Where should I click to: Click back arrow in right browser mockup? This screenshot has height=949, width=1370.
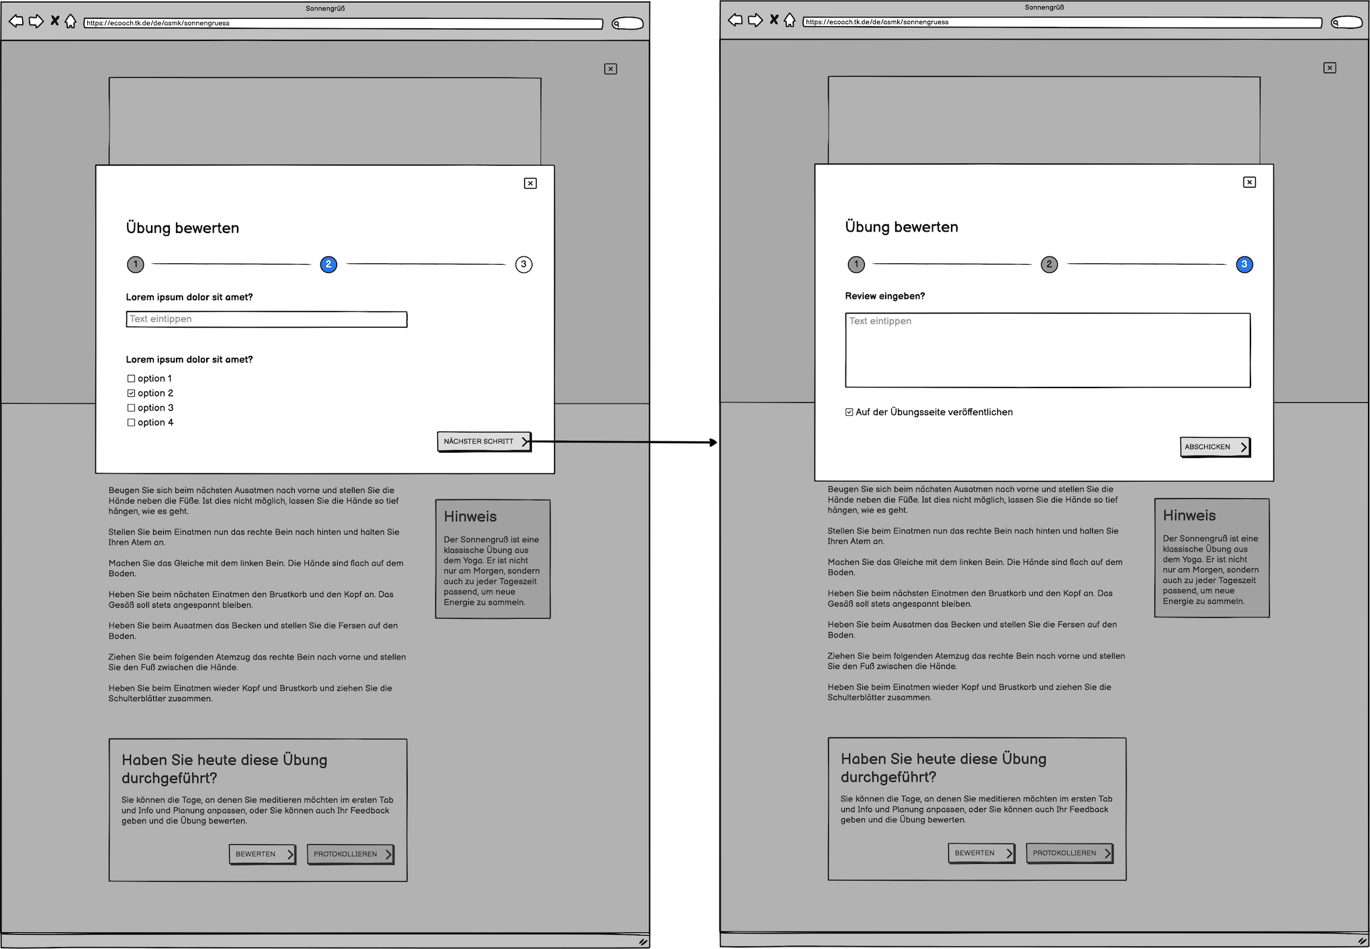(x=735, y=20)
